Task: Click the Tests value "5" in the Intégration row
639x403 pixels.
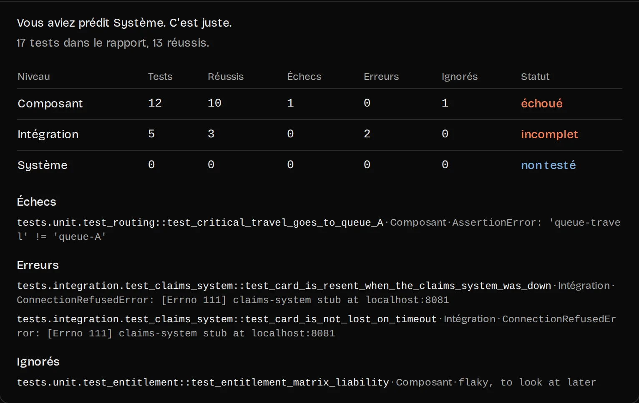Action: point(151,134)
